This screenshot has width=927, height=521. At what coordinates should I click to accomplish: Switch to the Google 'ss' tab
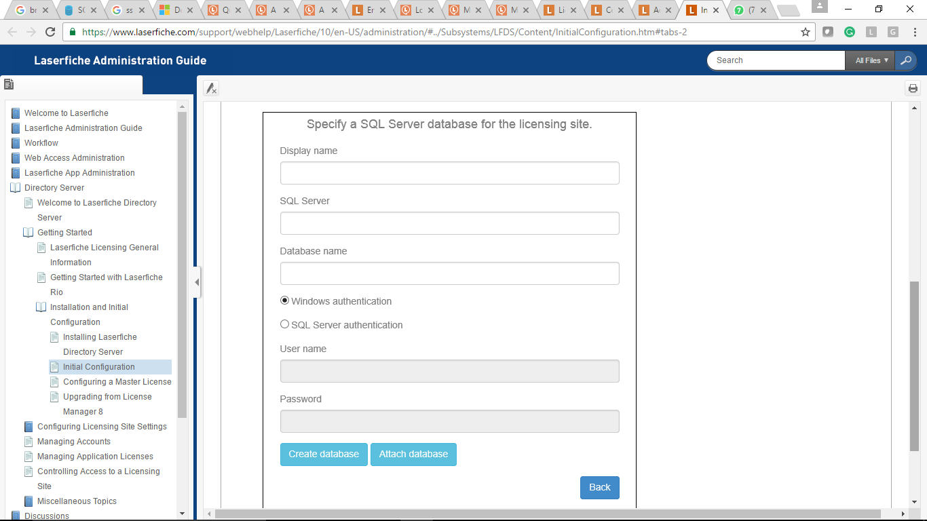coord(129,10)
